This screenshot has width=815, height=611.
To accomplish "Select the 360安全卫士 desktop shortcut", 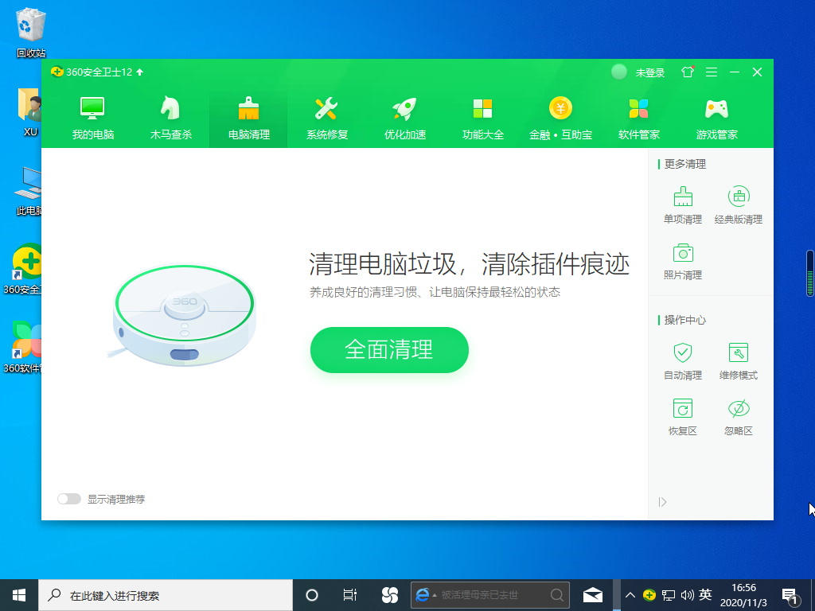I will [x=22, y=269].
